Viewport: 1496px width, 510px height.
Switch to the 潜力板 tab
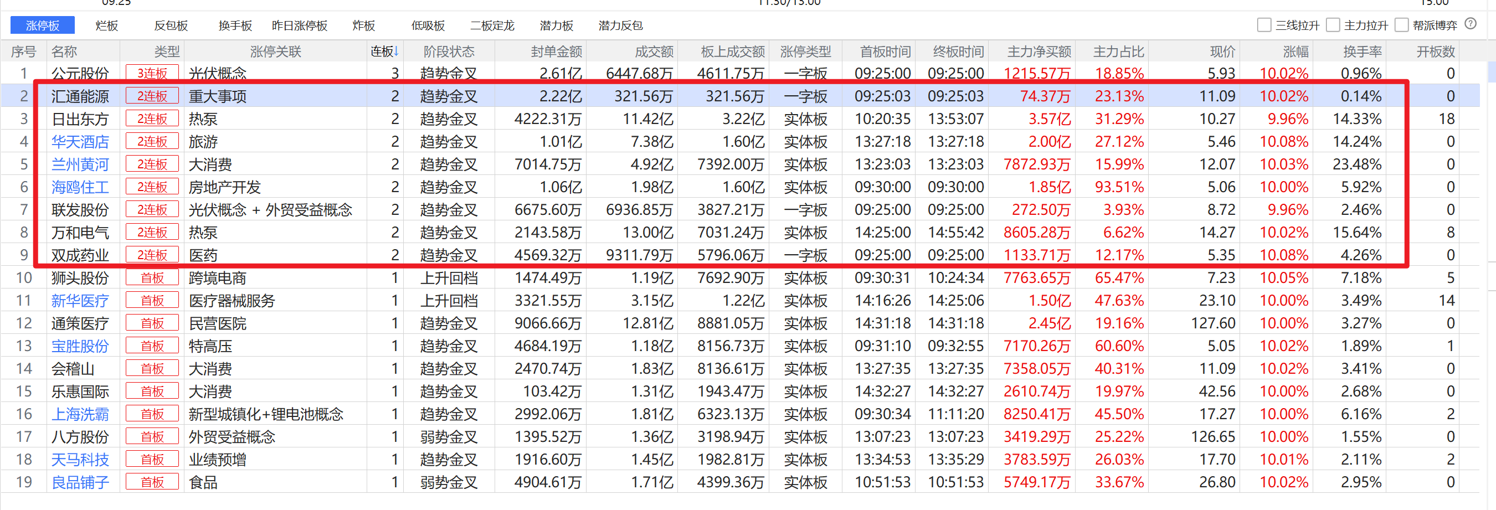click(556, 25)
